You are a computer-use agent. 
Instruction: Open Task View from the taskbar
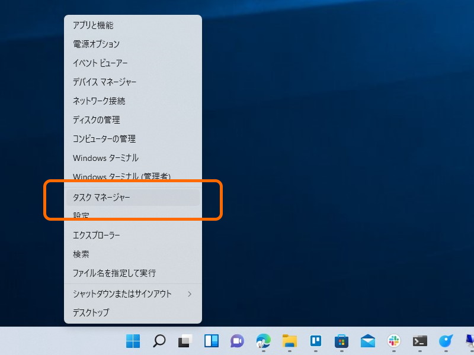tap(185, 341)
